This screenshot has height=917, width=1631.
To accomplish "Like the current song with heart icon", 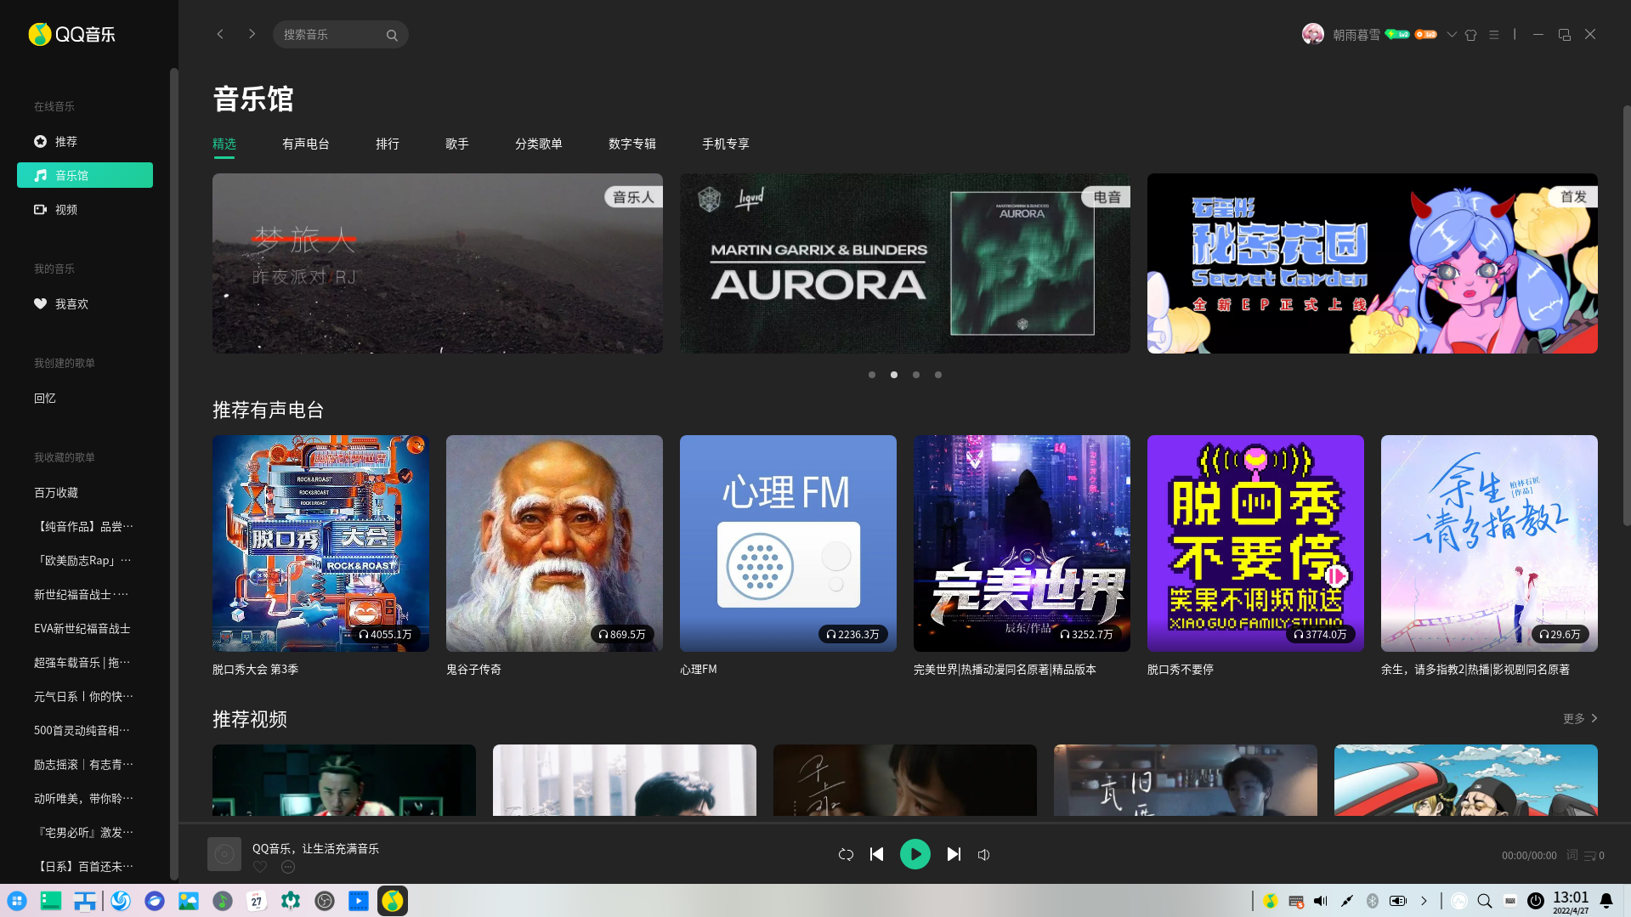I will pyautogui.click(x=260, y=867).
